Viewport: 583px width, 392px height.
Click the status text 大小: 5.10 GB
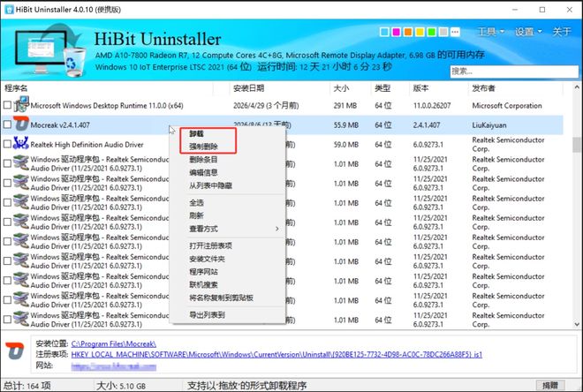(121, 386)
